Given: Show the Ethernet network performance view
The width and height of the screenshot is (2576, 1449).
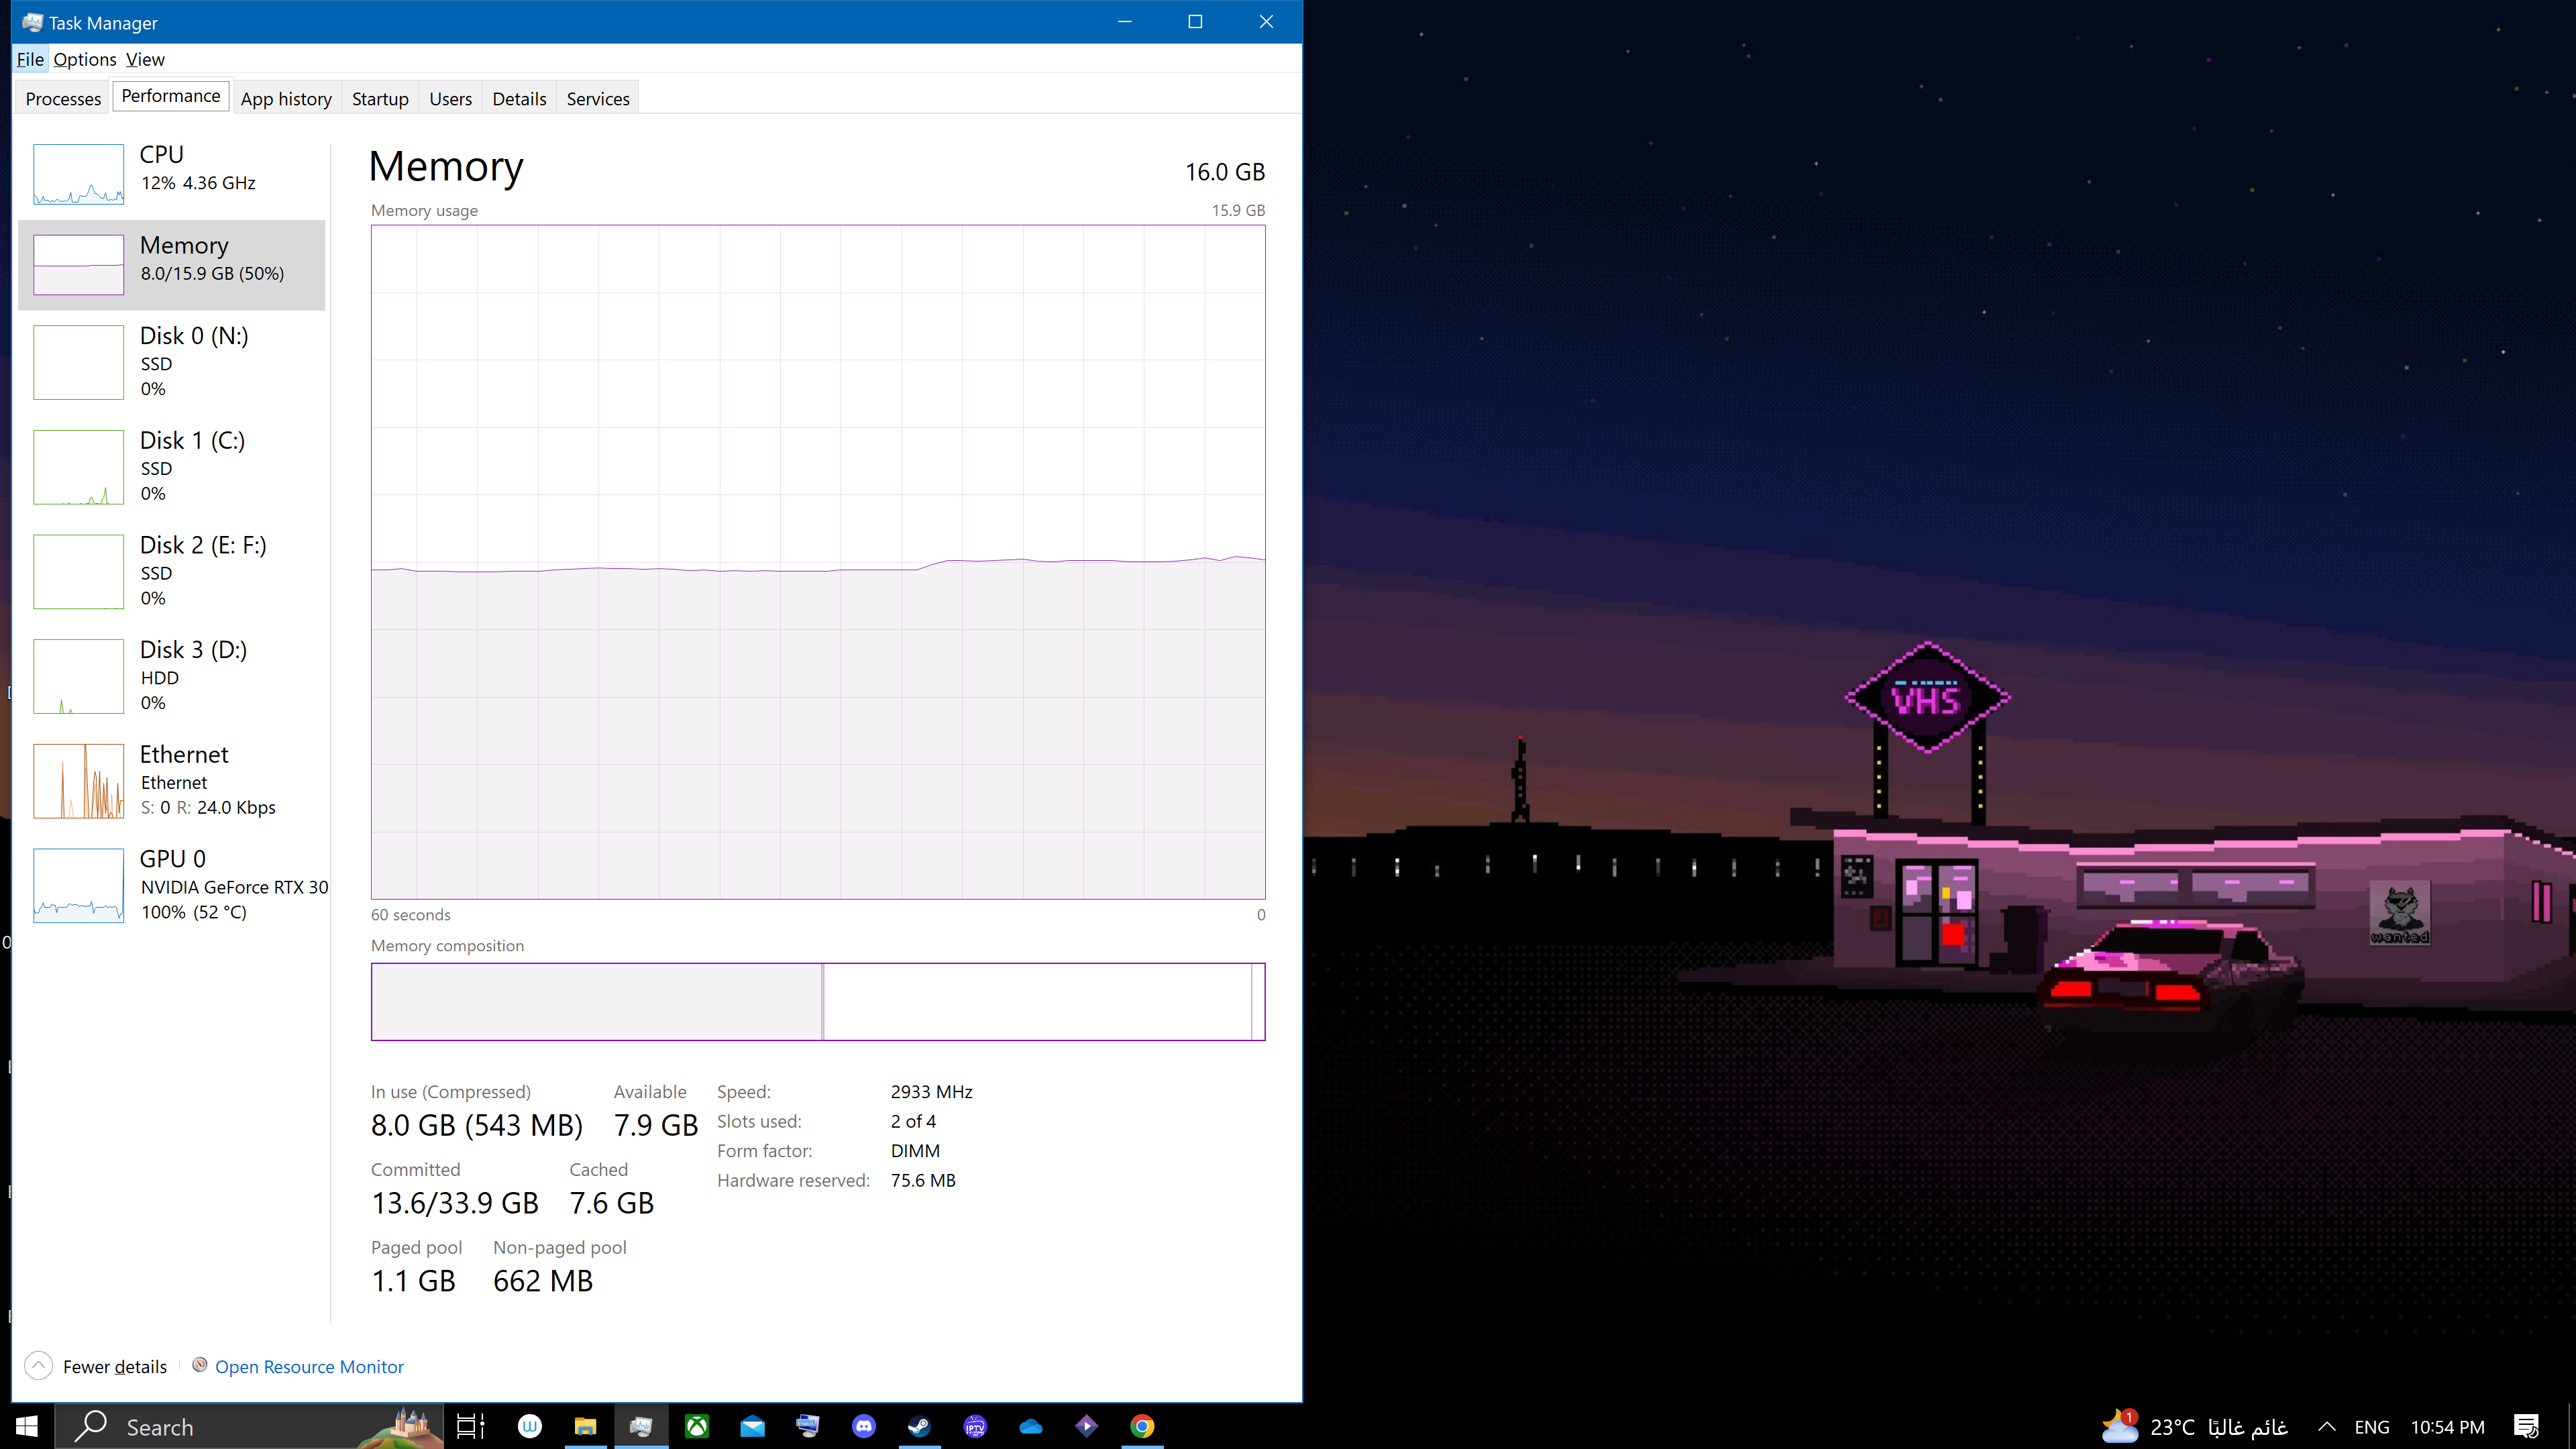Looking at the screenshot, I should (x=172, y=781).
